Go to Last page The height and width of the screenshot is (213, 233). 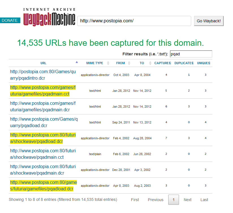click(204, 200)
